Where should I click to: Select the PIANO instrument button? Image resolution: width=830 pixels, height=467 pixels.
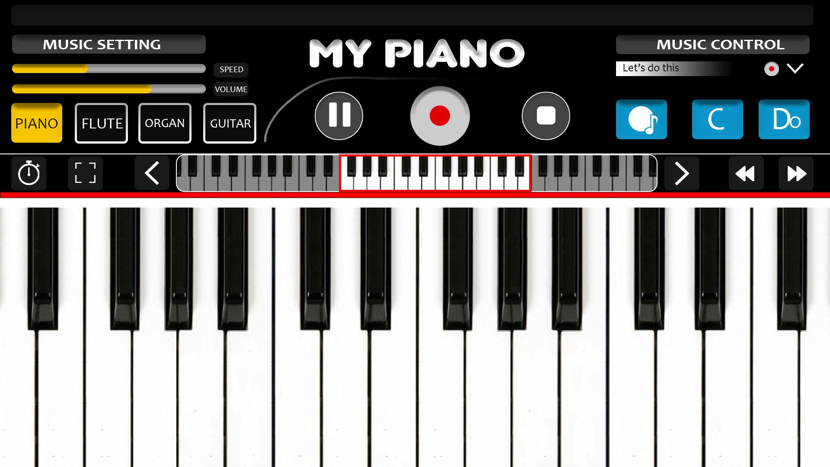[x=37, y=123]
